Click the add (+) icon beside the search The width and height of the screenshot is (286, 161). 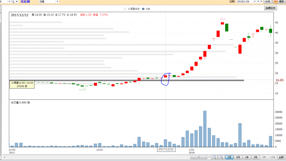[17, 2]
